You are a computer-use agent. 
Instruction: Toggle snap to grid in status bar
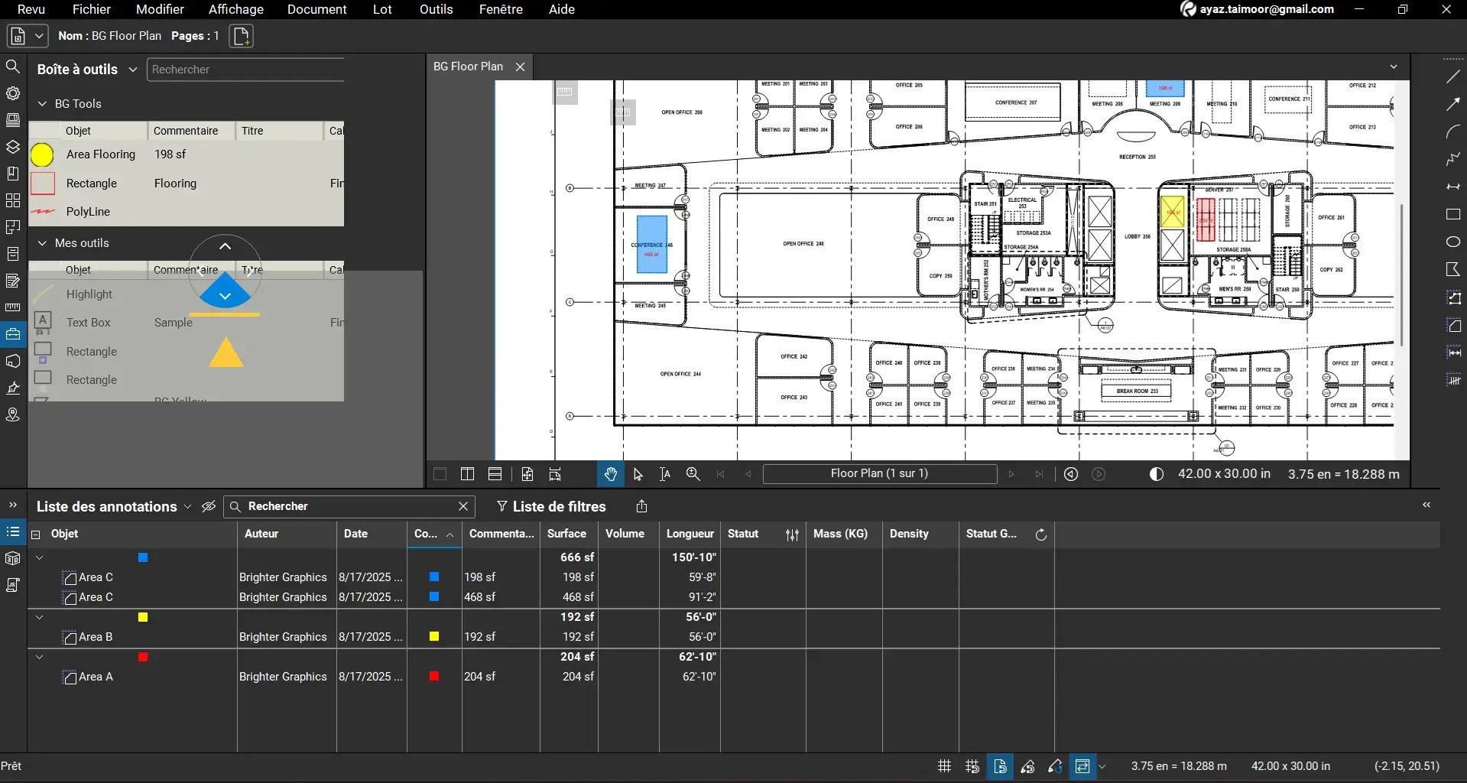tap(972, 766)
